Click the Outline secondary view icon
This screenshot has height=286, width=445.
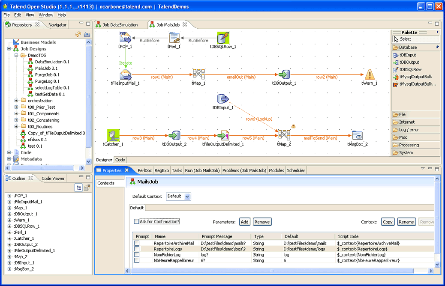pyautogui.click(x=87, y=188)
